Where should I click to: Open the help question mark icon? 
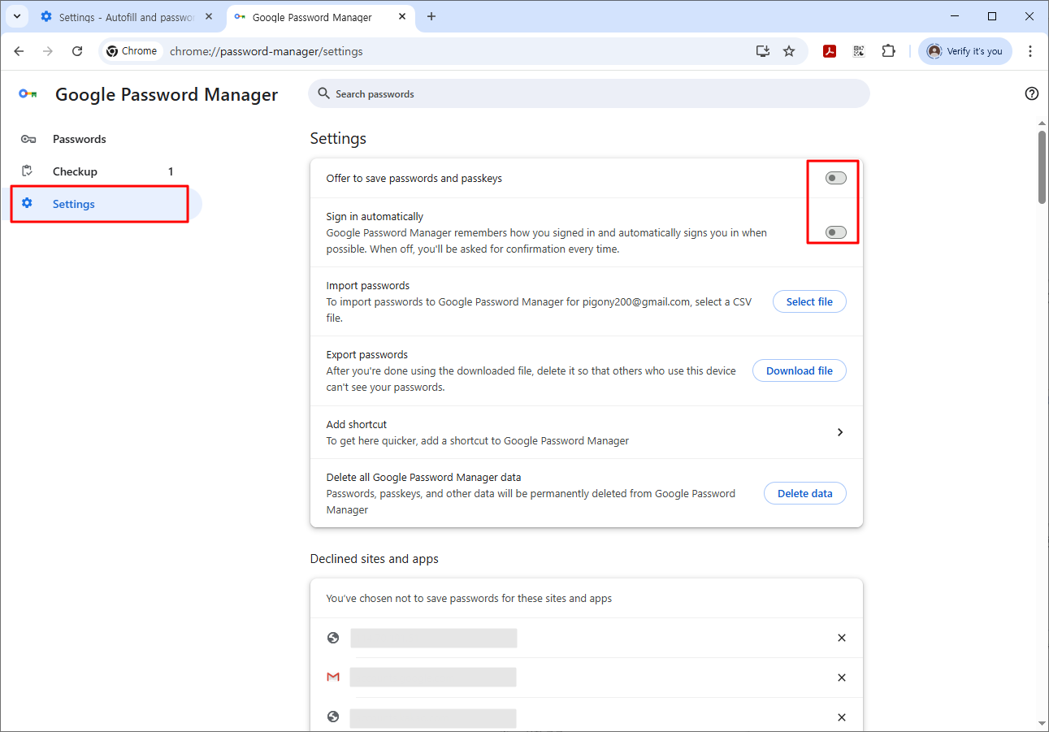pyautogui.click(x=1032, y=93)
